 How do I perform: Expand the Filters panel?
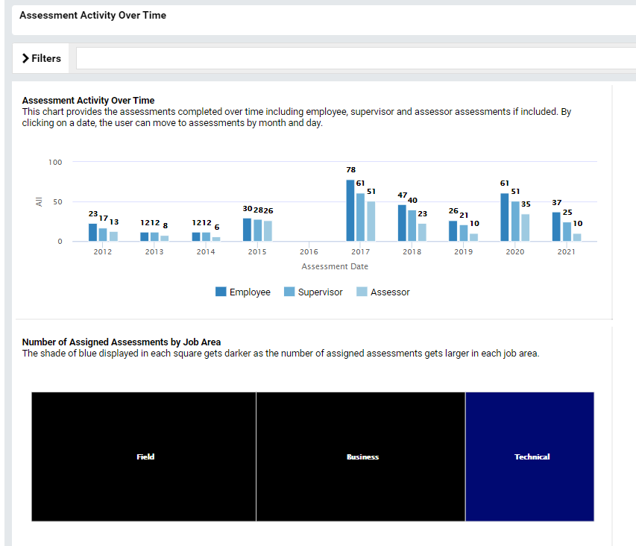pyautogui.click(x=41, y=58)
